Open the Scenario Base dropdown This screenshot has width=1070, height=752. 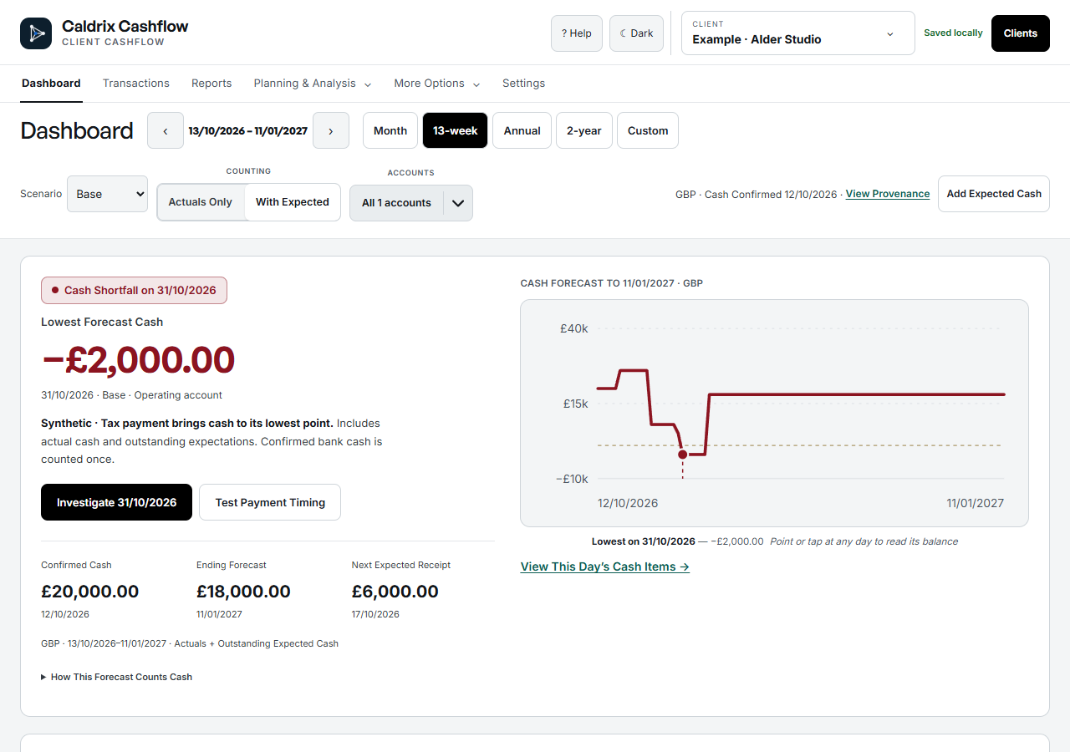click(107, 194)
